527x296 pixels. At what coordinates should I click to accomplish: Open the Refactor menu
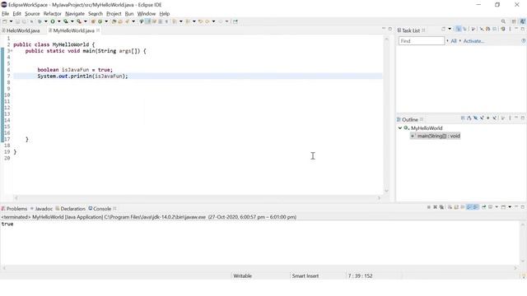coord(53,14)
